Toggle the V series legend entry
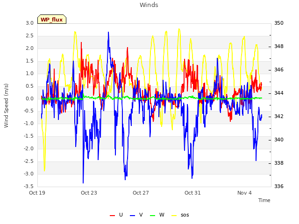The width and height of the screenshot is (299, 224). click(x=136, y=215)
